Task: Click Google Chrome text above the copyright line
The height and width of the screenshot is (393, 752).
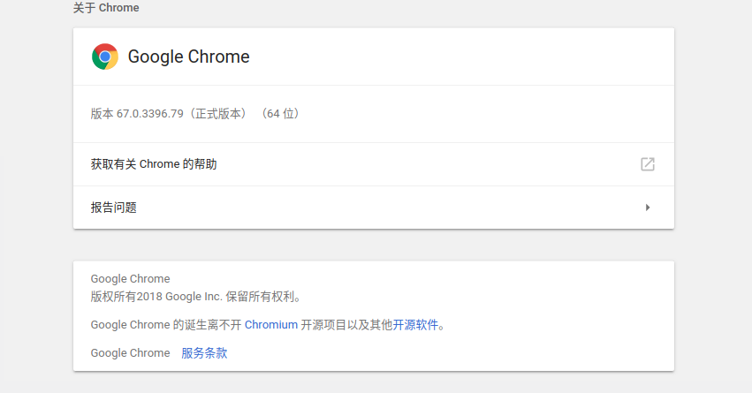Action: [x=130, y=279]
